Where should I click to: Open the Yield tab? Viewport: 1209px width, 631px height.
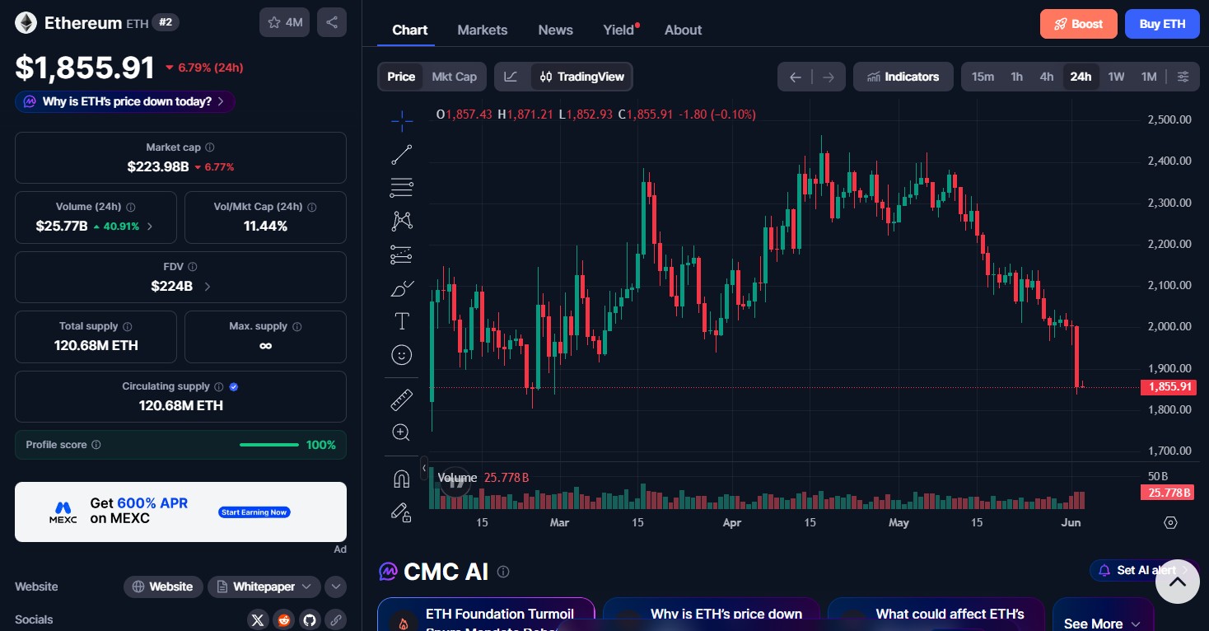click(619, 30)
